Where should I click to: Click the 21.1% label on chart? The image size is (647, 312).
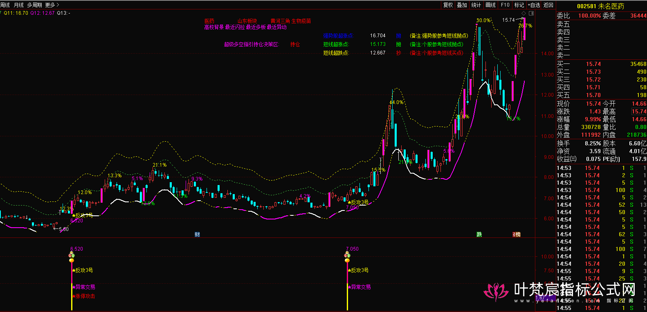tap(160, 165)
